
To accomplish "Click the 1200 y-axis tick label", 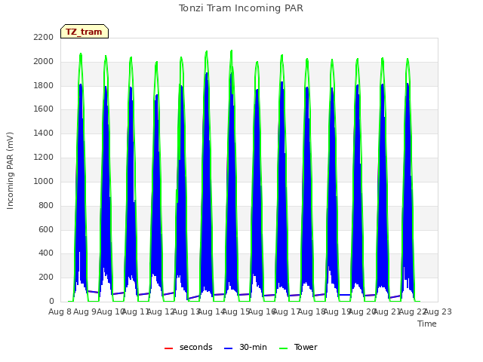I will [x=44, y=157].
